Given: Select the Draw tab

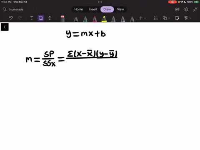Looking at the screenshot, I should [x=107, y=9].
